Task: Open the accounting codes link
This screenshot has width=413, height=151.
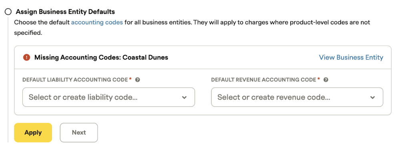Action: 97,22
